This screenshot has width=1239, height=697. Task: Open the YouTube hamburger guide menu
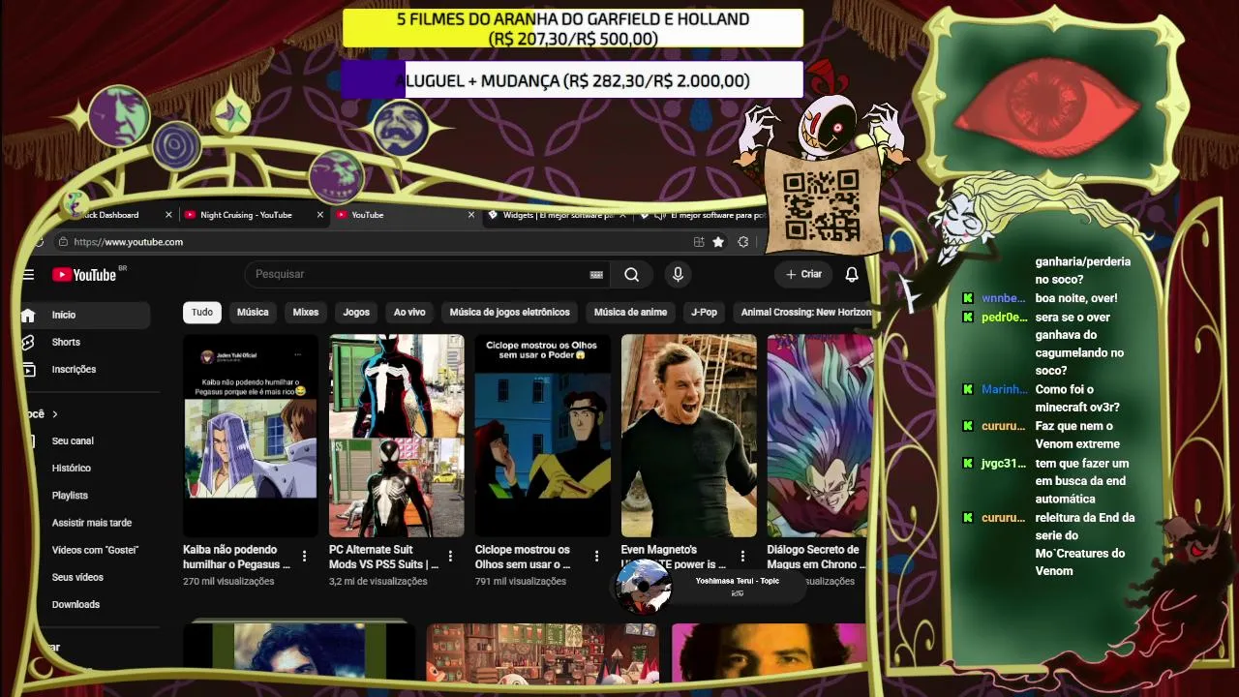(x=28, y=275)
